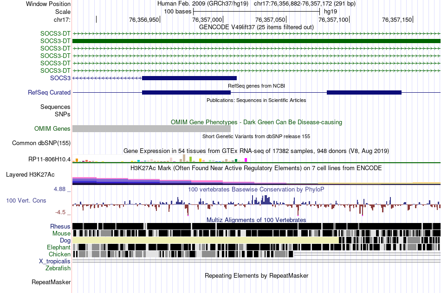Image resolution: width=441 pixels, height=293 pixels.
Task: Click the Sequences track label
Action: tap(55, 107)
